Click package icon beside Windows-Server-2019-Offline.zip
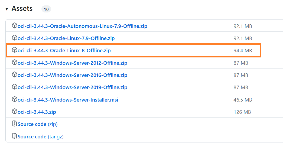The height and width of the screenshot is (143, 283). tap(14, 87)
